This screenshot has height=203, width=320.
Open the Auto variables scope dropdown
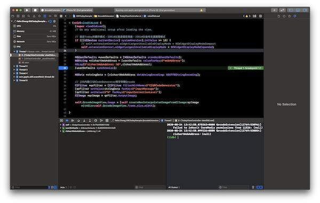[x=63, y=188]
